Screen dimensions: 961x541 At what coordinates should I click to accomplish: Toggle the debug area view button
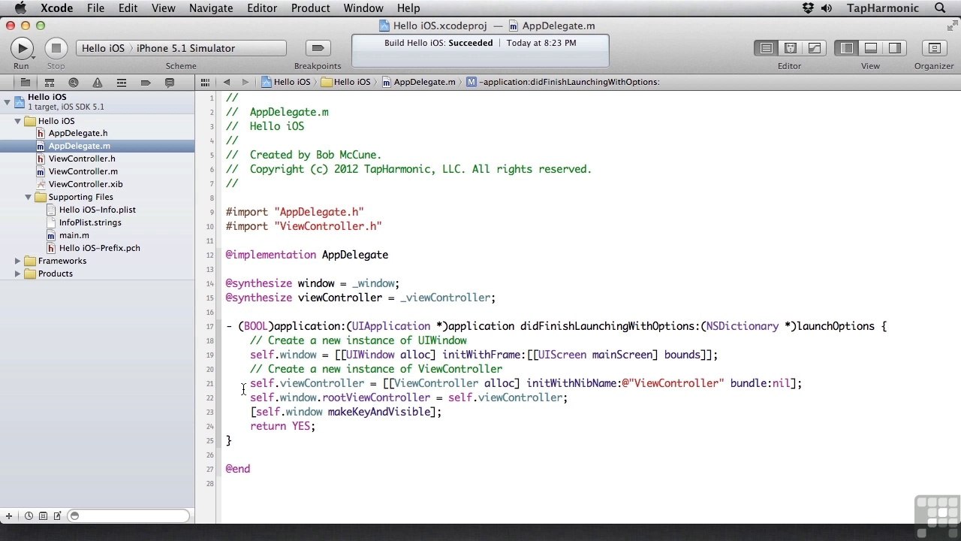[871, 48]
